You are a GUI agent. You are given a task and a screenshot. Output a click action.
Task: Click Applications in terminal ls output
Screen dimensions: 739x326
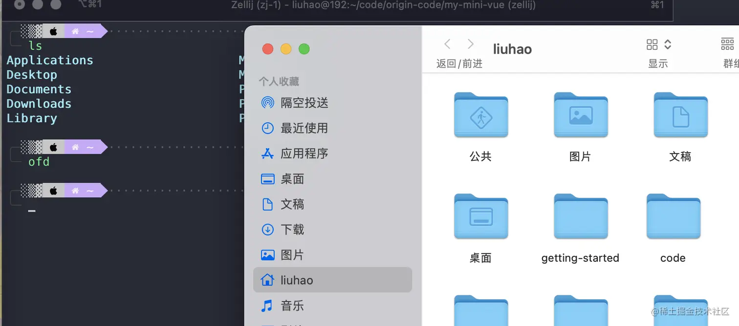[50, 60]
